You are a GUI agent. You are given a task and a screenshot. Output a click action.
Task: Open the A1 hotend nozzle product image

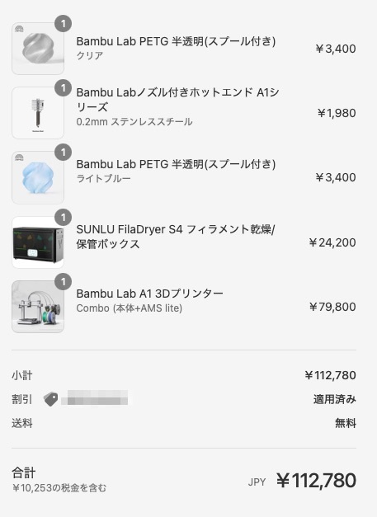[x=38, y=113]
